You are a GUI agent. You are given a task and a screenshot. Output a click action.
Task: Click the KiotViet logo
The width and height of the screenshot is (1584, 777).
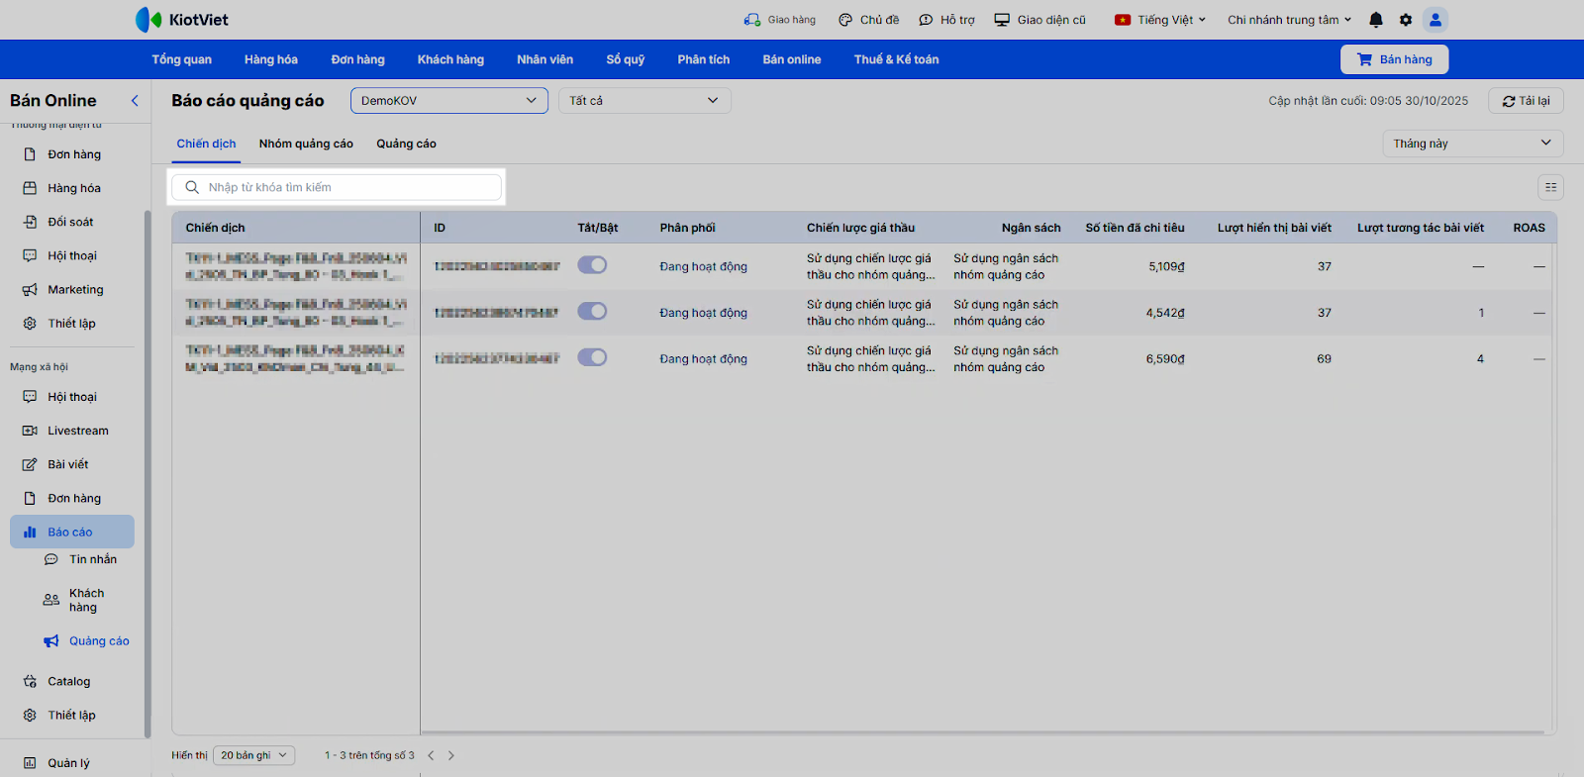(x=182, y=20)
